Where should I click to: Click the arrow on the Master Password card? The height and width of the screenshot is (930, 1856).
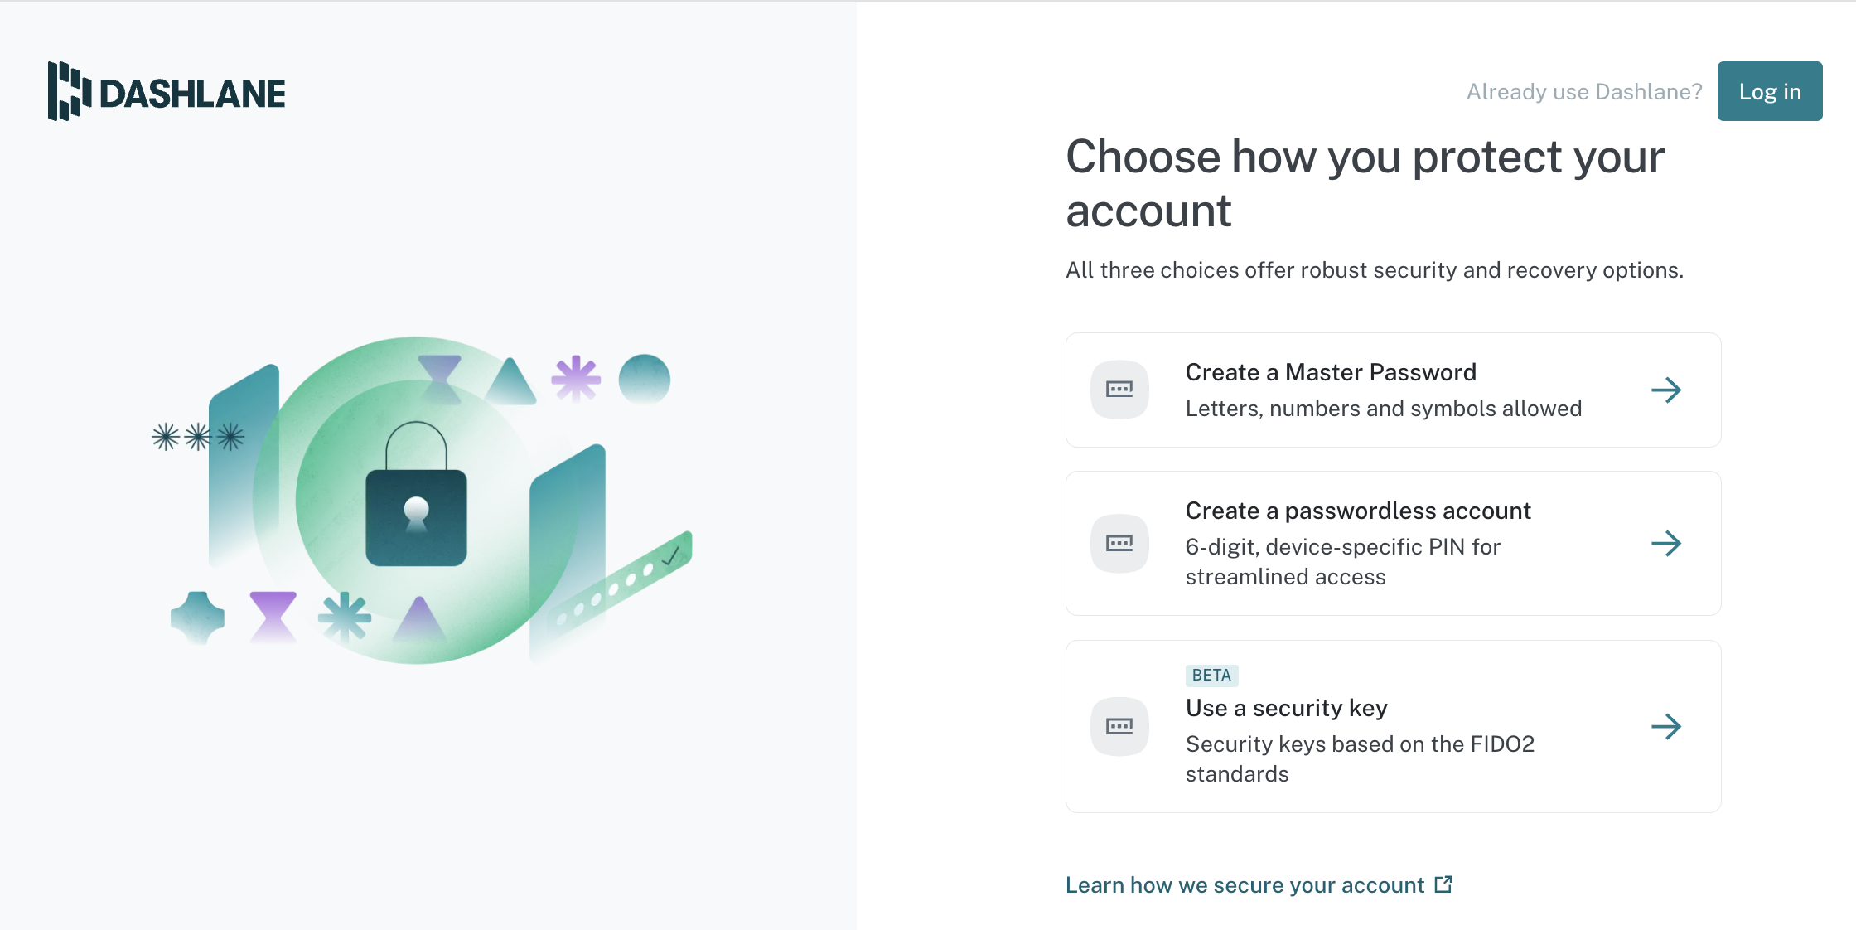point(1665,390)
